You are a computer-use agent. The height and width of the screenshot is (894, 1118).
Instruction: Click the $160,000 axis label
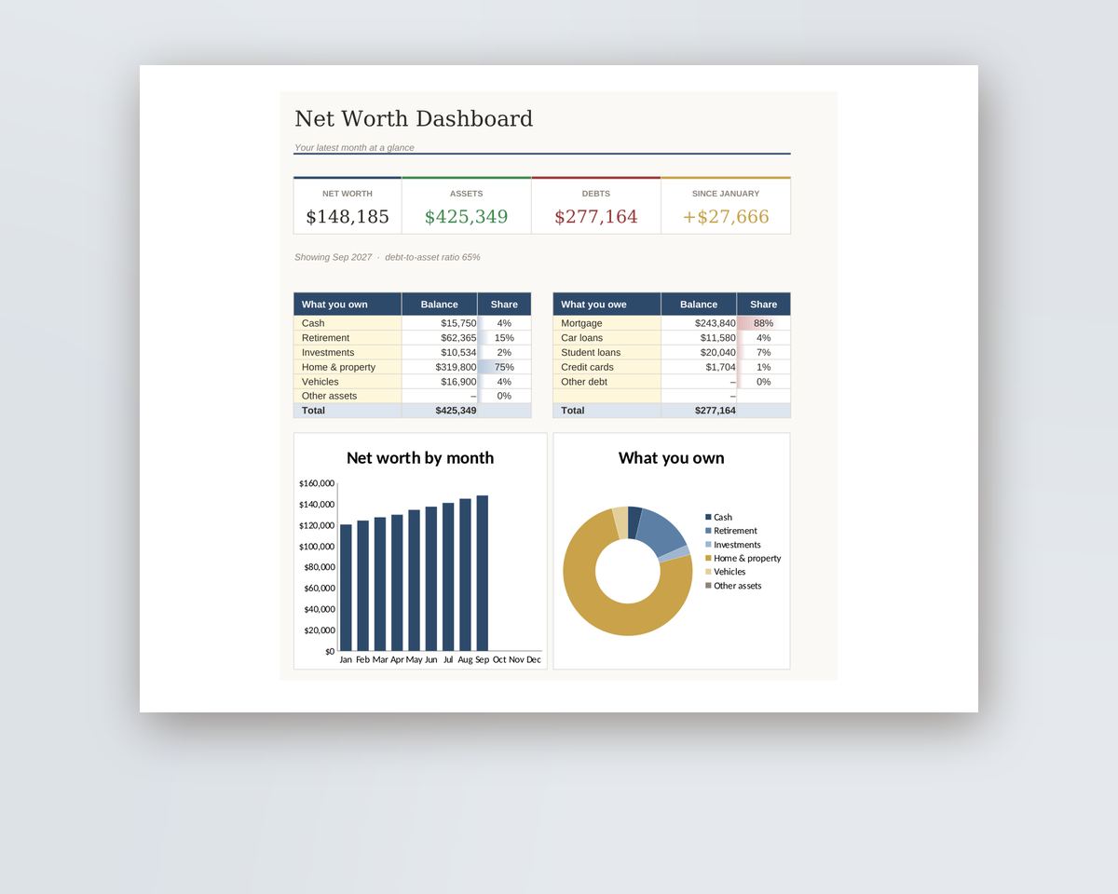[x=317, y=483]
